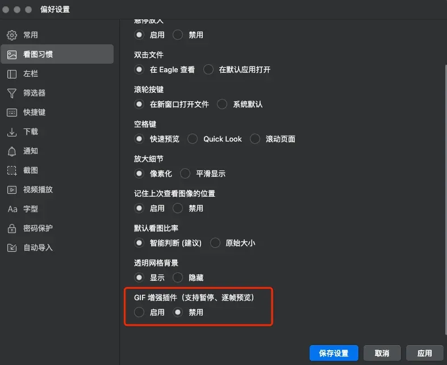
Task: Click the sidebar panel icon for 左栏
Action: [x=12, y=74]
